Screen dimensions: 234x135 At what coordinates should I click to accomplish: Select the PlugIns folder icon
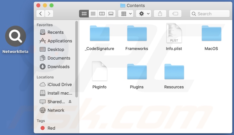[137, 72]
